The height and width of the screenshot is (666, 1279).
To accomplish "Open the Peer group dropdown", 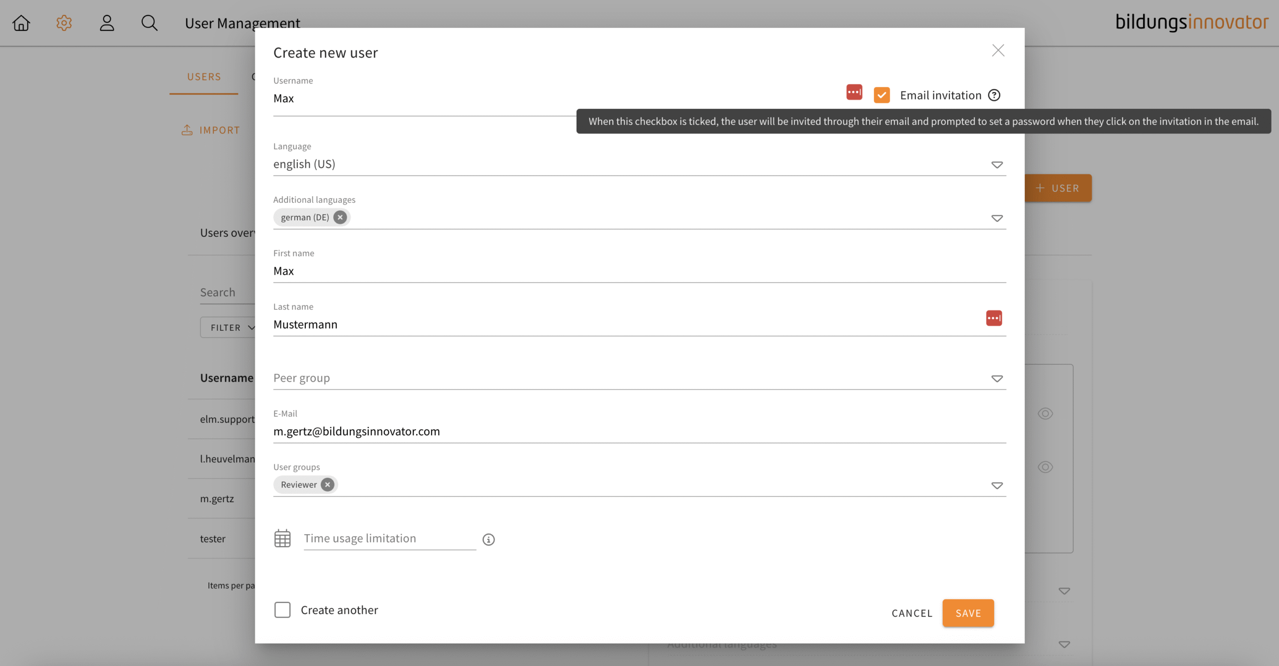I will [997, 379].
